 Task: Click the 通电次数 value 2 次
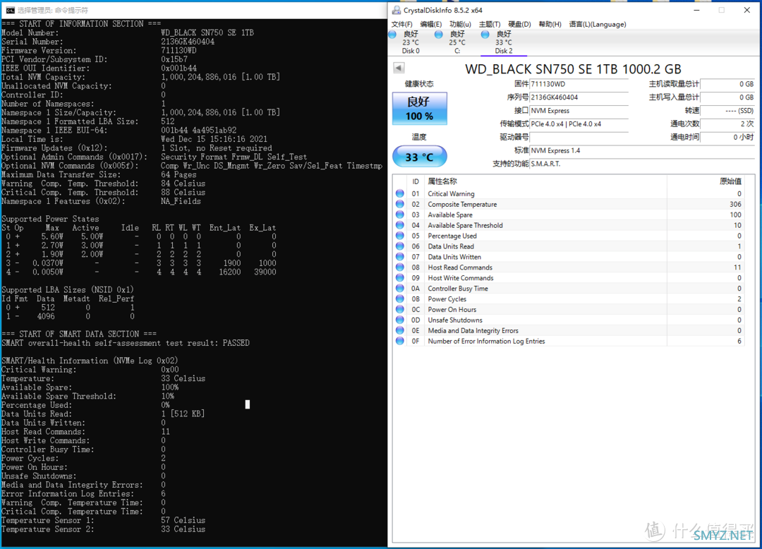[727, 124]
